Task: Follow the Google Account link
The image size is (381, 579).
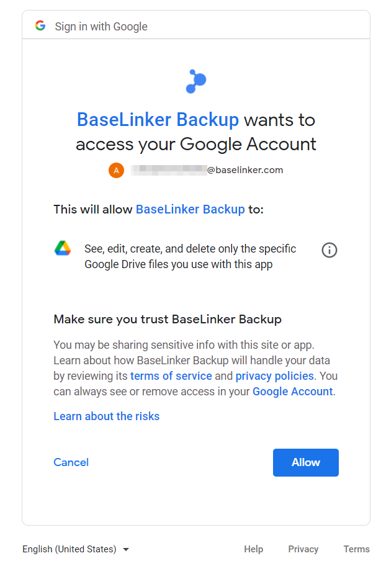Action: tap(293, 392)
